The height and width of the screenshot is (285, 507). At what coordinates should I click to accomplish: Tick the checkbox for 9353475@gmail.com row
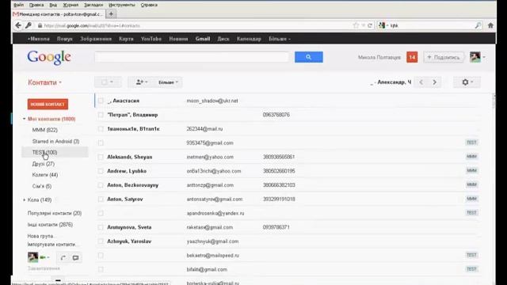(x=101, y=142)
